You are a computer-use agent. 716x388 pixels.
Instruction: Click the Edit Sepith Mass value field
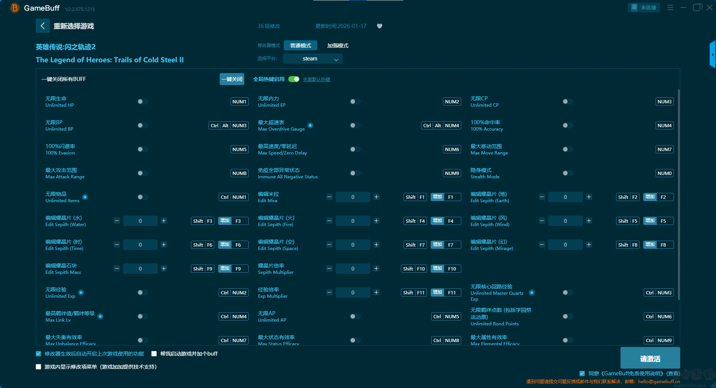click(x=140, y=269)
